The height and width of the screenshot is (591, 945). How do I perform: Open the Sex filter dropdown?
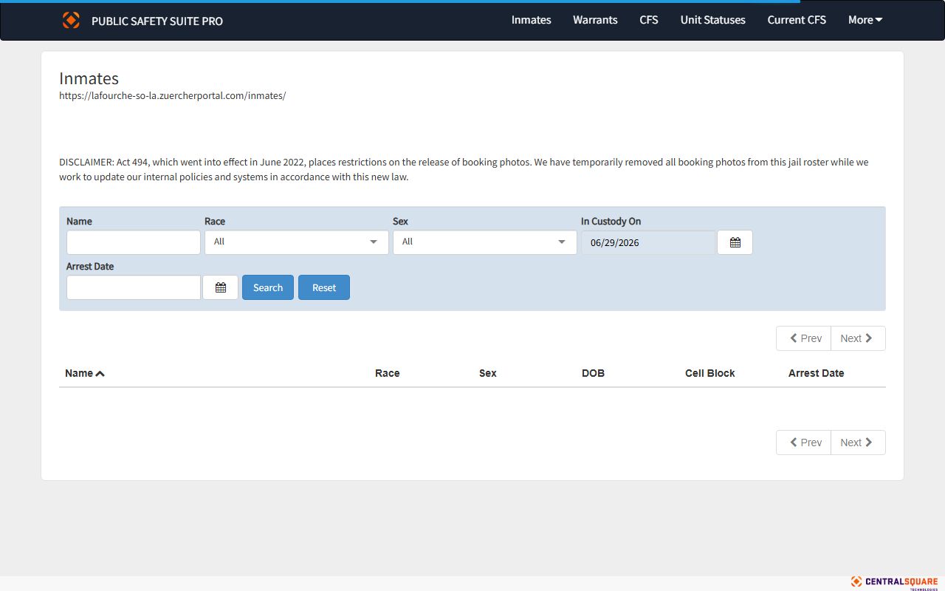pyautogui.click(x=485, y=242)
